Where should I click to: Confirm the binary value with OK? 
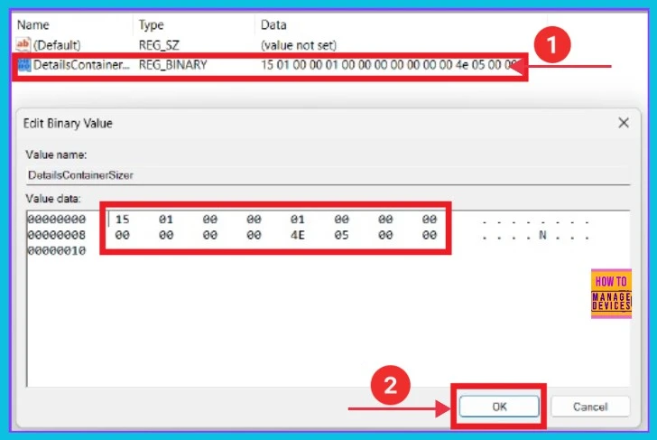point(499,407)
